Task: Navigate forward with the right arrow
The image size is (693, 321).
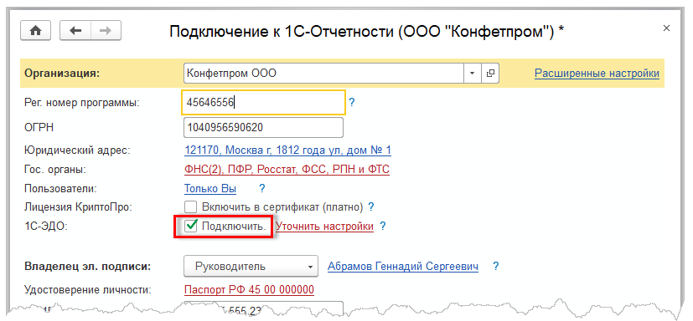Action: (106, 30)
